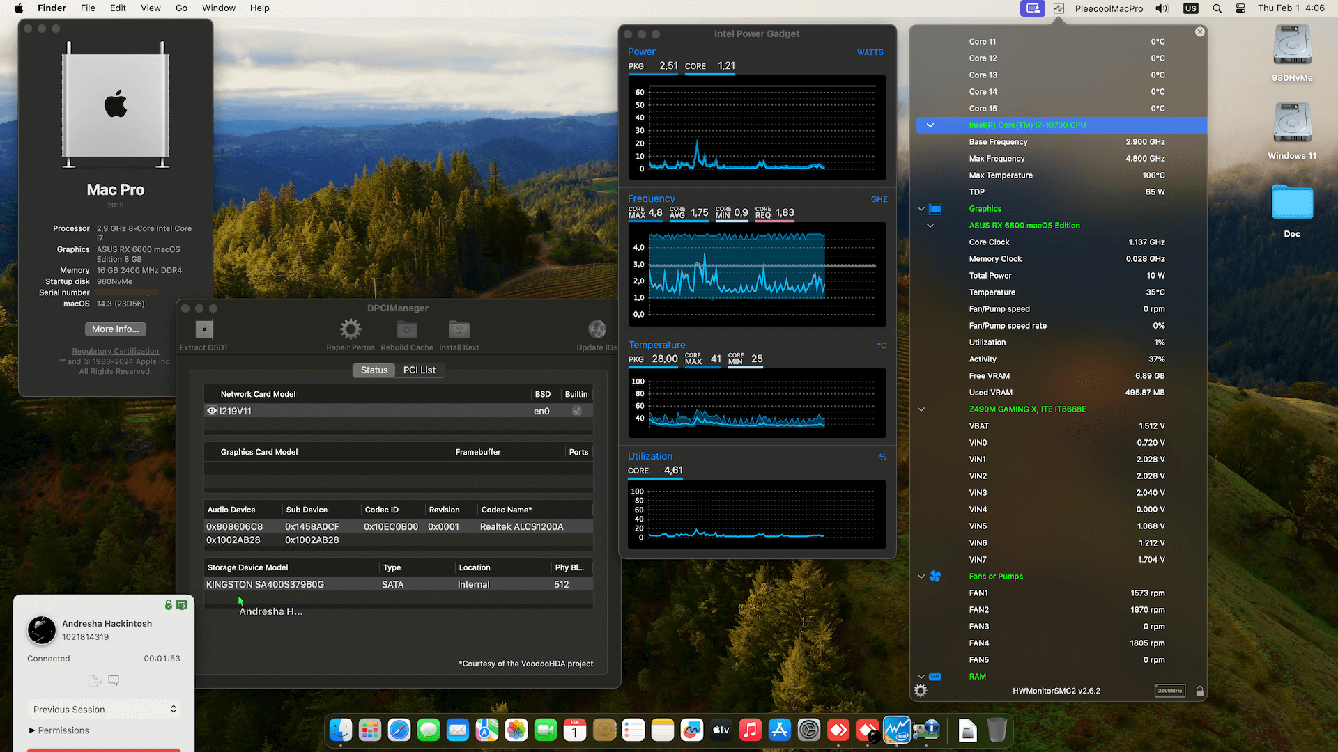The height and width of the screenshot is (752, 1338).
Task: Open the File menu
Action: tap(88, 8)
